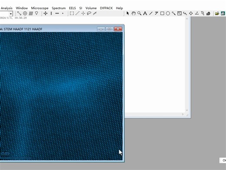226x170 pixels.
Task: Maximize the STEM HAADF image window
Action: click(110, 29)
